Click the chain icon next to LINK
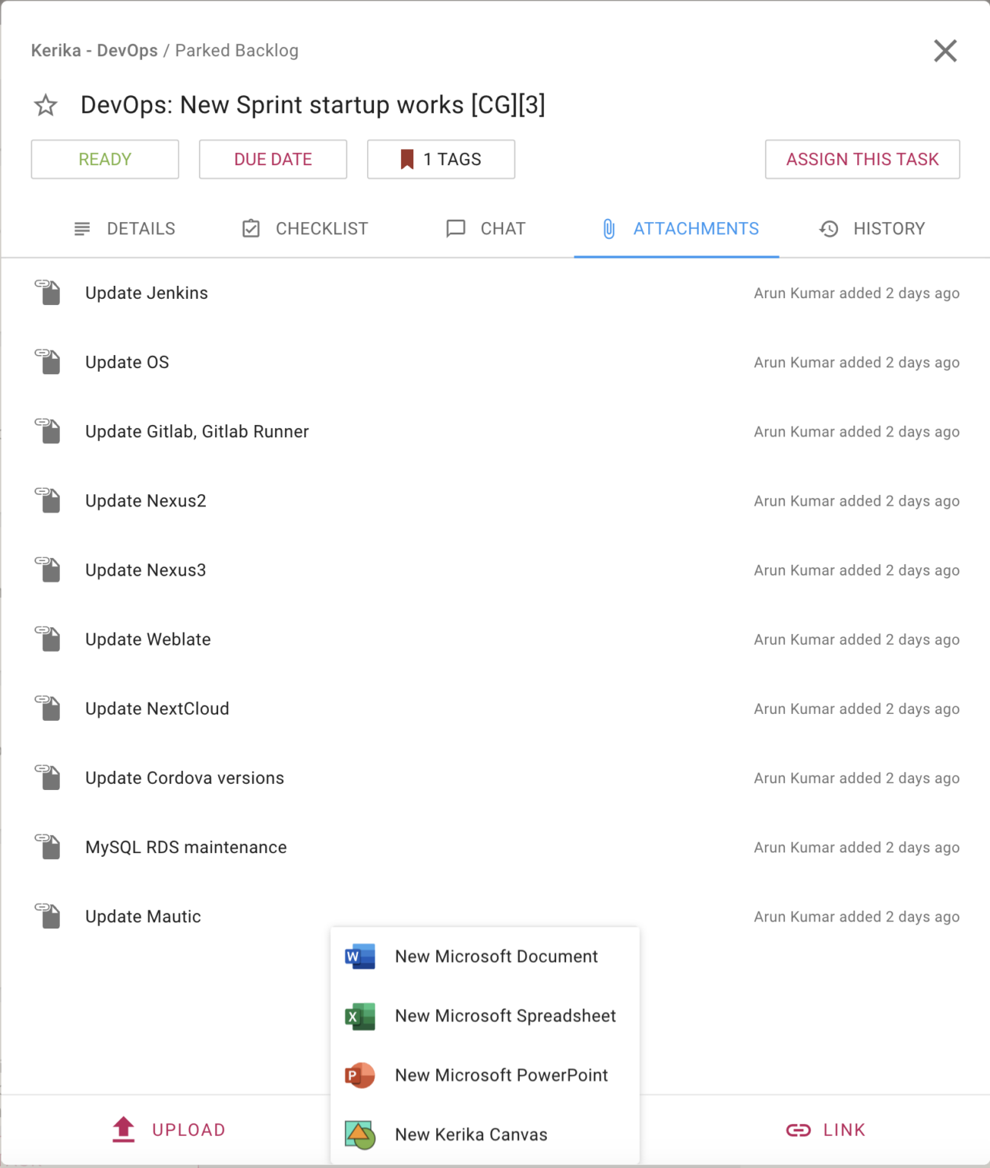990x1168 pixels. click(x=798, y=1129)
